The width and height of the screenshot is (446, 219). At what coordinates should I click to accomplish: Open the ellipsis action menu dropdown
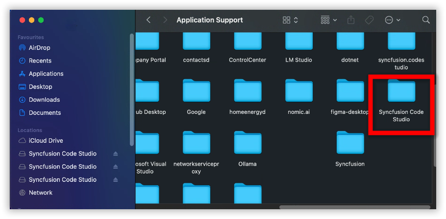point(393,20)
